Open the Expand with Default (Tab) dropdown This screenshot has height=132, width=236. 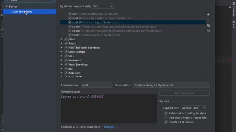(194, 108)
